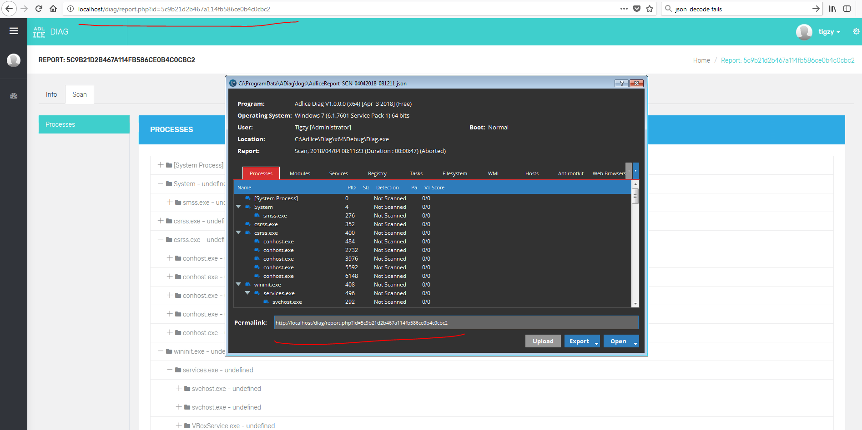This screenshot has height=430, width=862.
Task: Click the Permalink URL field
Action: pos(456,322)
